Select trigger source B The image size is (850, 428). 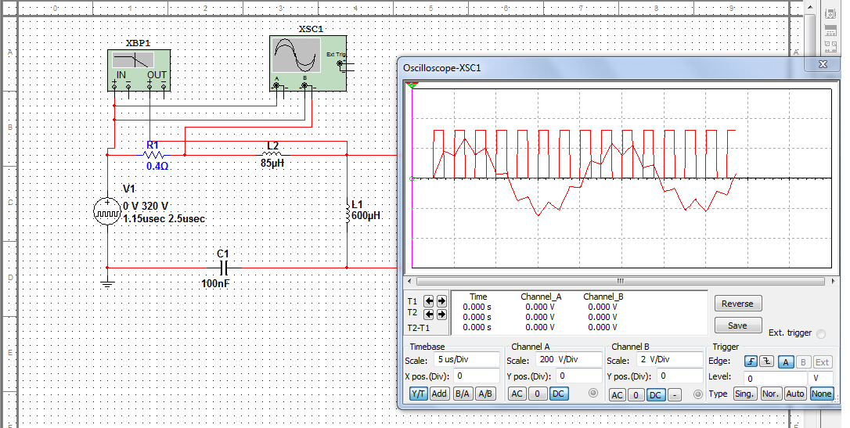pos(803,362)
